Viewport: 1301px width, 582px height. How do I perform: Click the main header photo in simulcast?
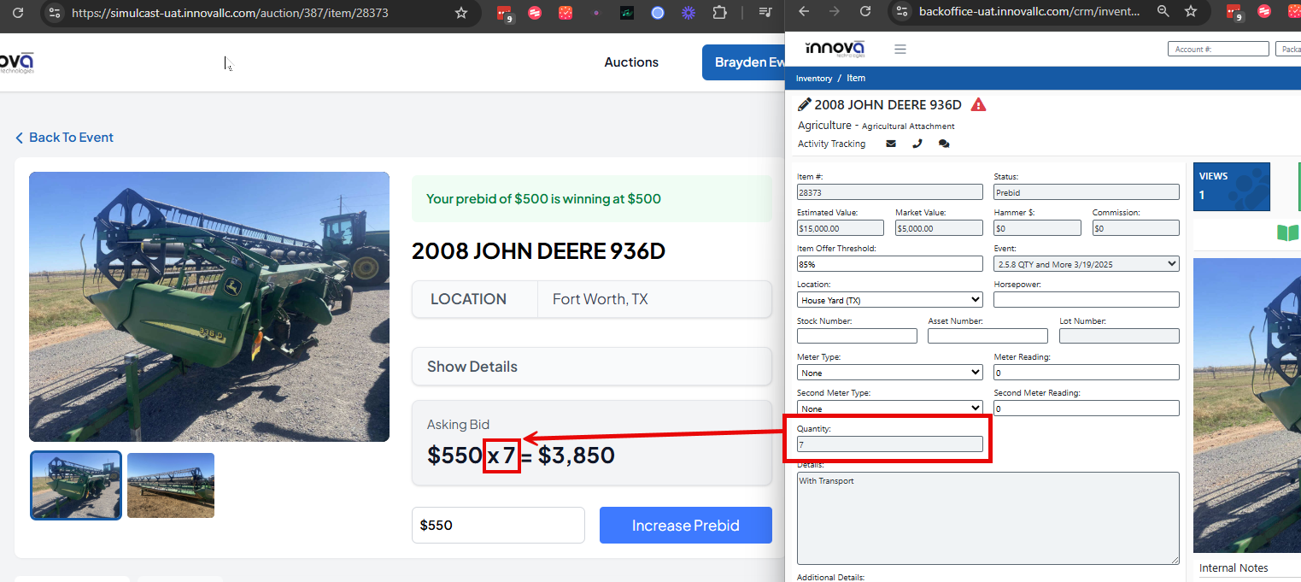click(x=209, y=307)
